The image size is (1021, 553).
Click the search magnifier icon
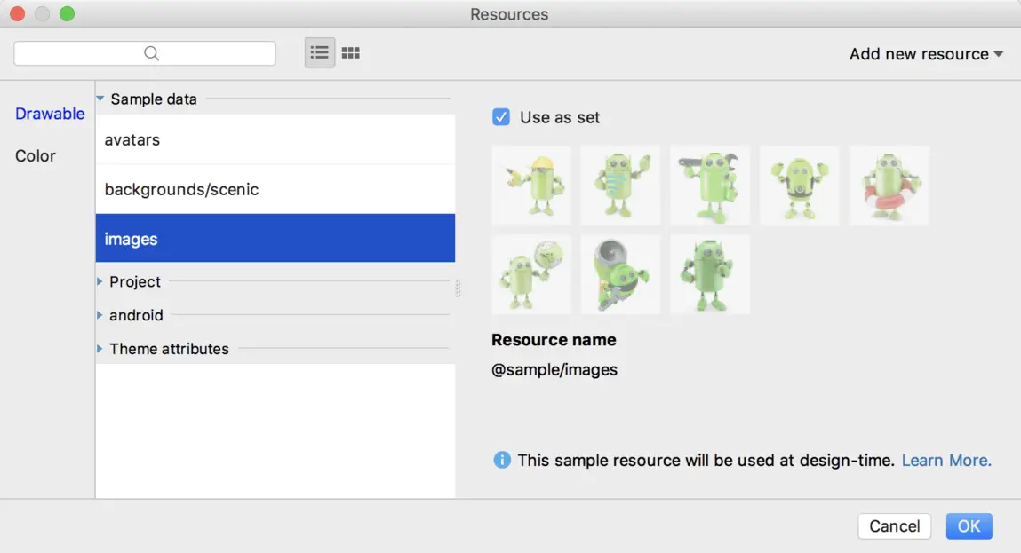[x=151, y=53]
